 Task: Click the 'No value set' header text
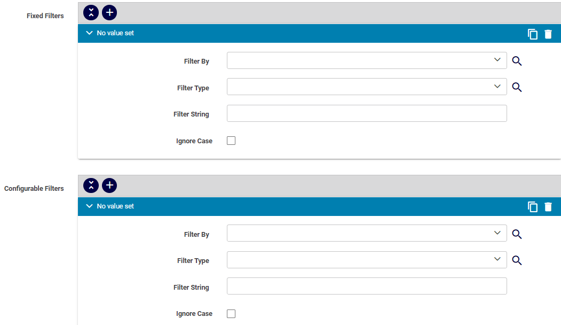(115, 33)
